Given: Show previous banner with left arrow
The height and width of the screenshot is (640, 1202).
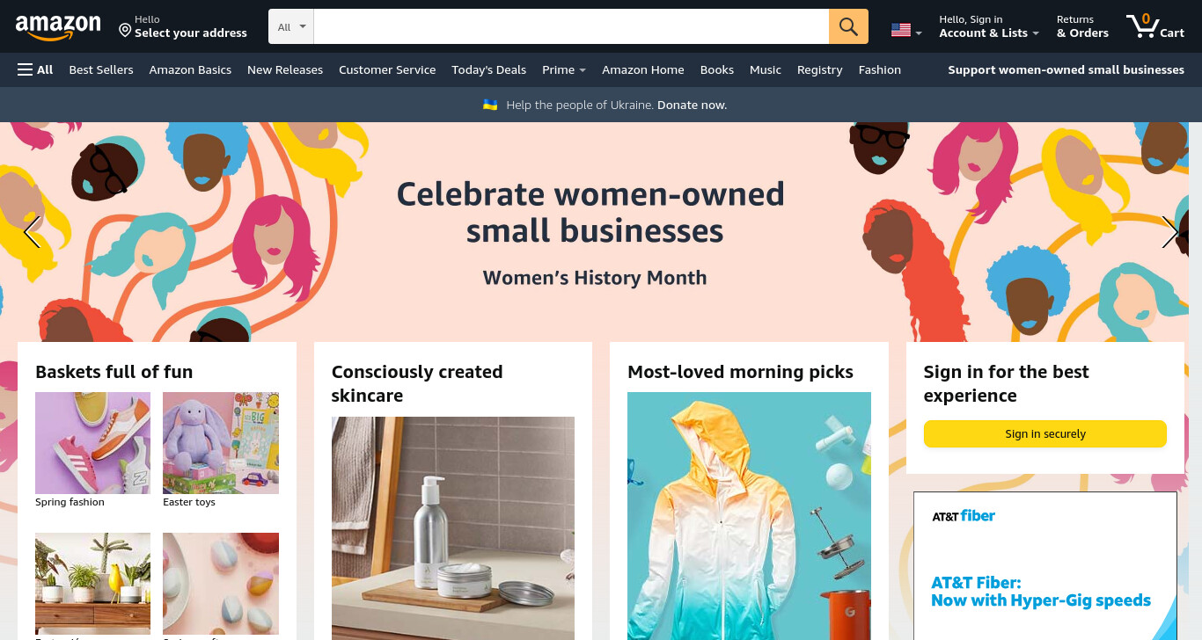Looking at the screenshot, I should 32,232.
